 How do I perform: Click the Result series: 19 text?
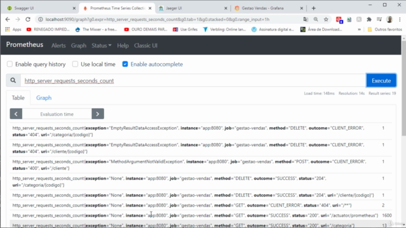(382, 93)
